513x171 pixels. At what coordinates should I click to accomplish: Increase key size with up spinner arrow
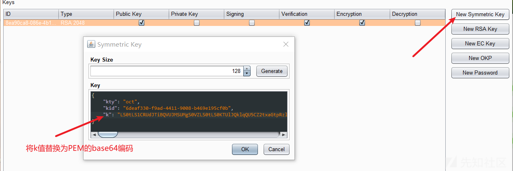tap(247, 69)
